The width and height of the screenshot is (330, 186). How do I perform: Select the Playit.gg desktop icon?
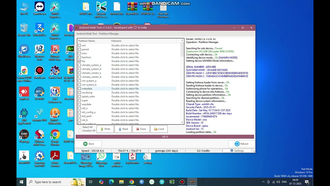point(24,136)
